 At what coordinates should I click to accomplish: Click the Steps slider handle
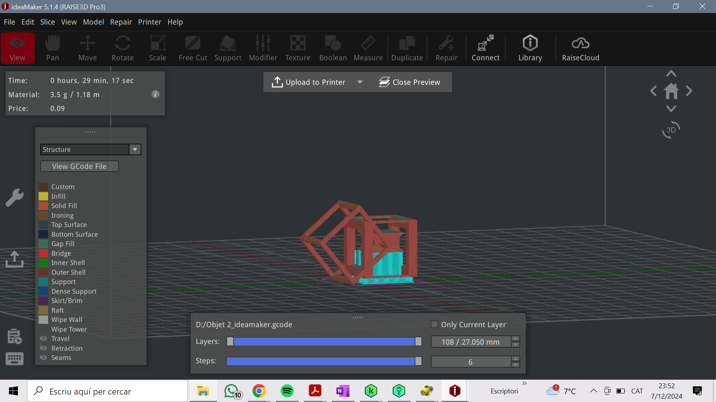coord(418,361)
